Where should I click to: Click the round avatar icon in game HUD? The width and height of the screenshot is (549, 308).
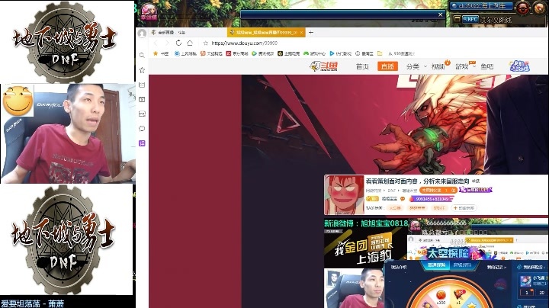[x=522, y=8]
